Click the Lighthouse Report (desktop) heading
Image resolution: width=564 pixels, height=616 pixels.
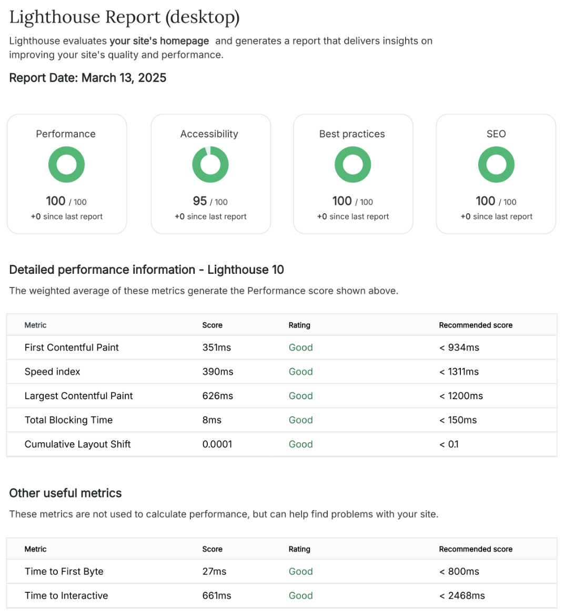(x=124, y=17)
